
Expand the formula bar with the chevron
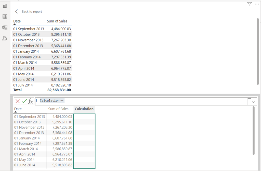click(x=253, y=102)
